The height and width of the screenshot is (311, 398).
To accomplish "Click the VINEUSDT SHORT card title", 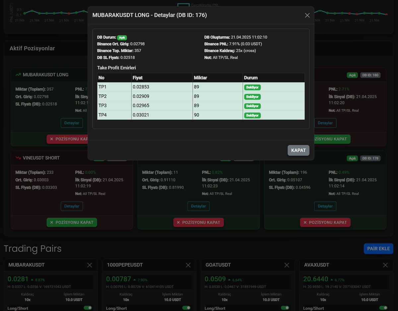I will tap(41, 158).
